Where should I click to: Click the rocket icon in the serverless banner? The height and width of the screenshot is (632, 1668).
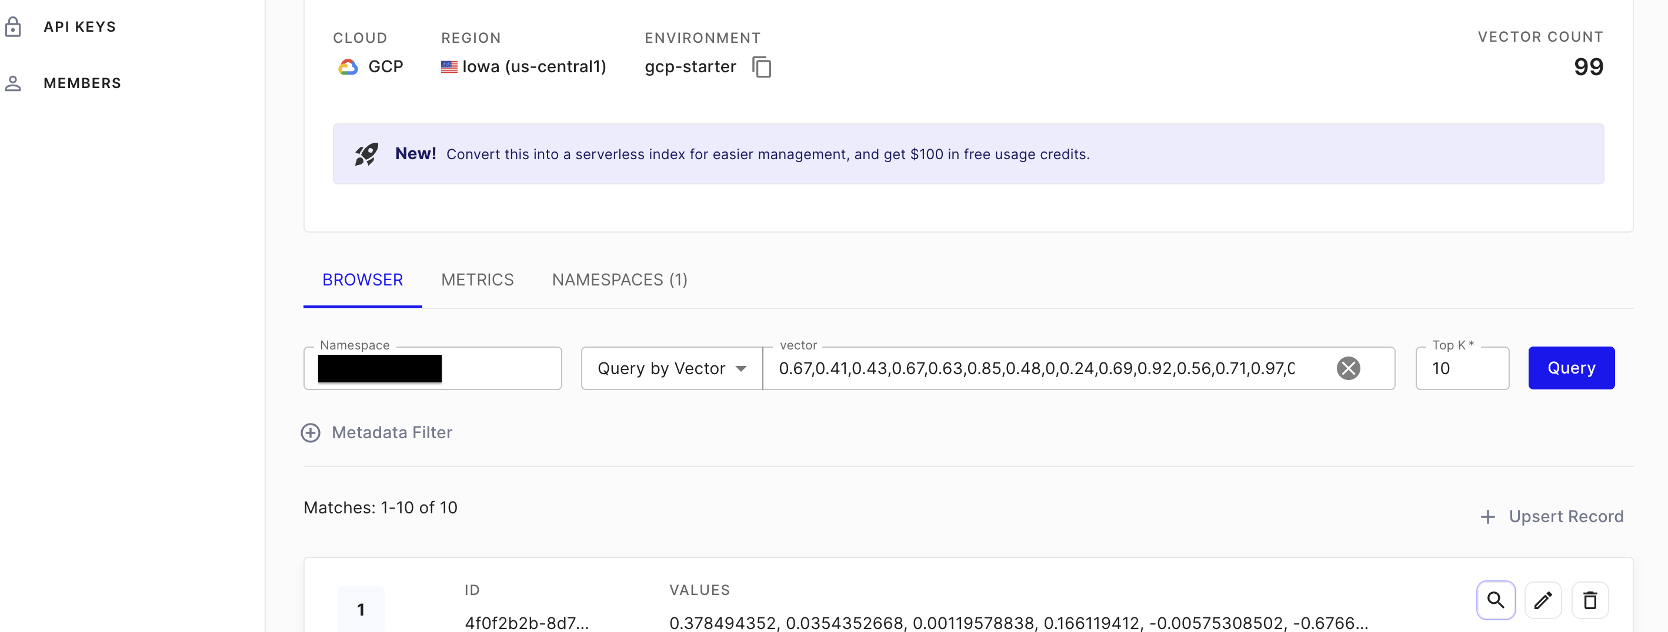[x=366, y=153]
